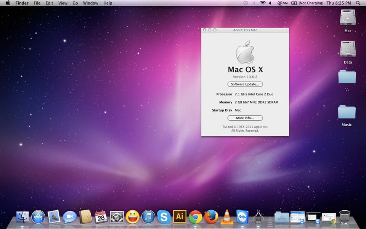
Task: Launch TeamViewer from the dock
Action: [242, 216]
